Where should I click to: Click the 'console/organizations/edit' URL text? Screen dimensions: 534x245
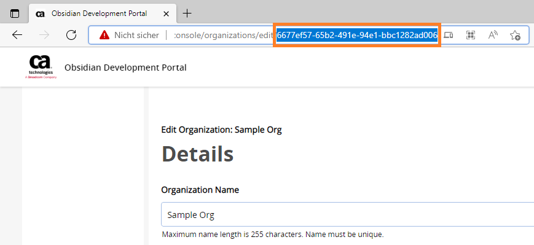[x=224, y=35]
